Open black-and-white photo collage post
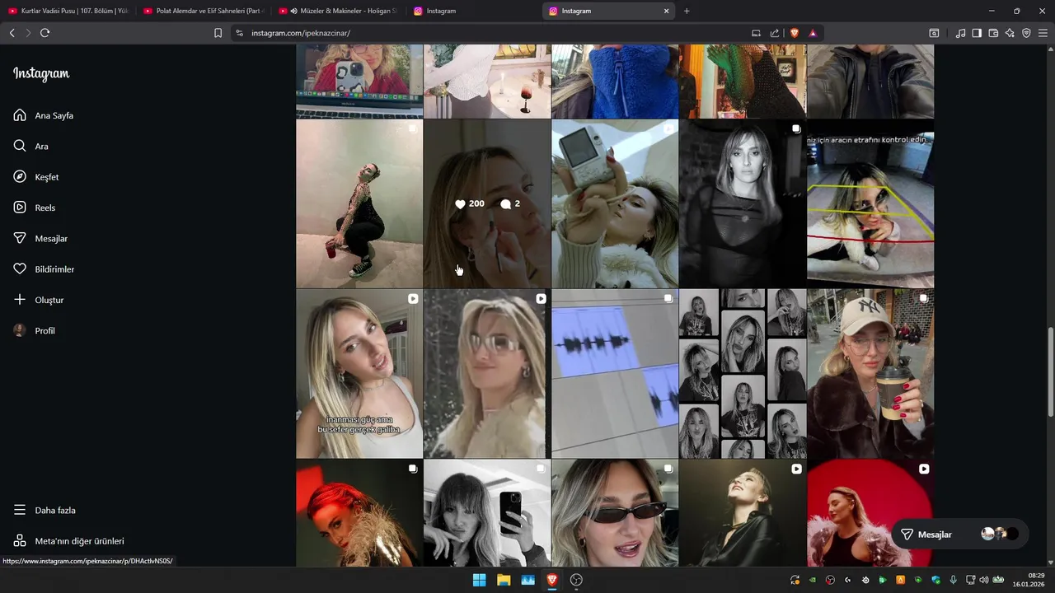 743,374
